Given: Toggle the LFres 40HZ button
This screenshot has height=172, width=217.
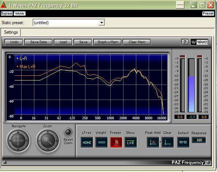Looking at the screenshot, I should coord(87,142).
